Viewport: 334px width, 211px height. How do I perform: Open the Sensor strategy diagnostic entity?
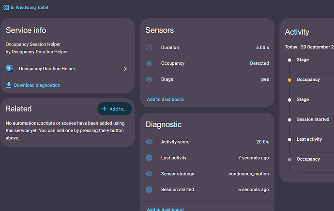click(x=207, y=174)
